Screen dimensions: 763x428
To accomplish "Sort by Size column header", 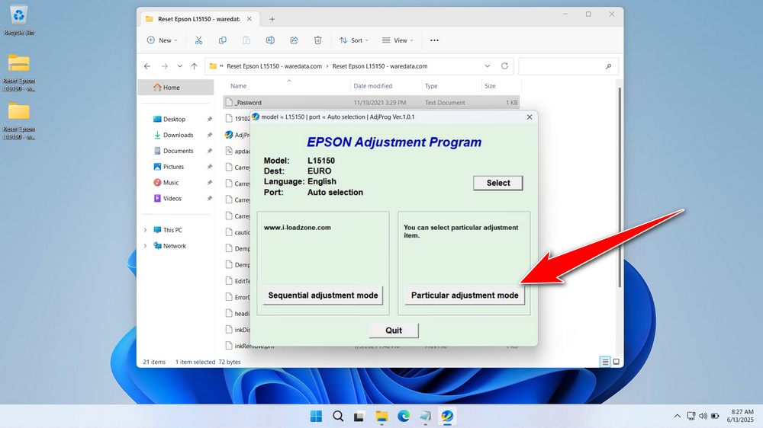I will (501, 86).
